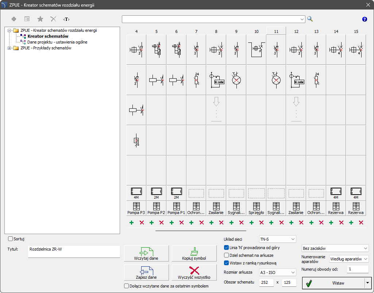Click the text 'T' toolbar icon
The height and width of the screenshot is (293, 374).
pyautogui.click(x=66, y=19)
